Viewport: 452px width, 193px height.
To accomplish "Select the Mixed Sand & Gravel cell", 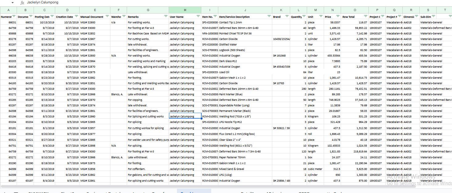I will (x=245, y=169).
